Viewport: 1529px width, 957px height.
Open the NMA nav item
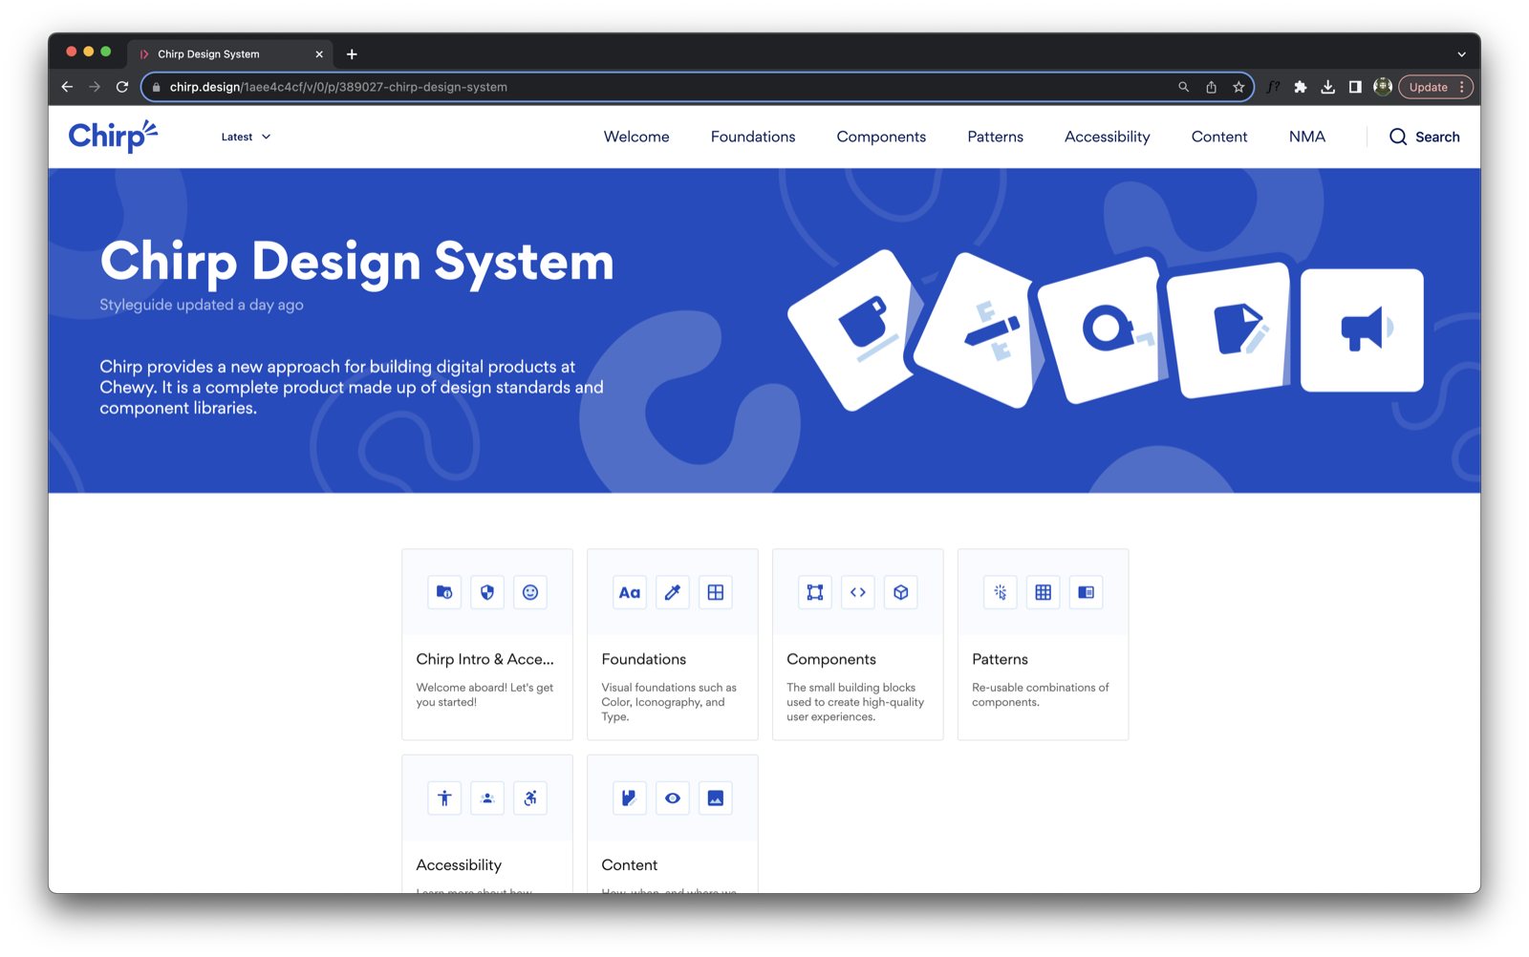(x=1306, y=137)
